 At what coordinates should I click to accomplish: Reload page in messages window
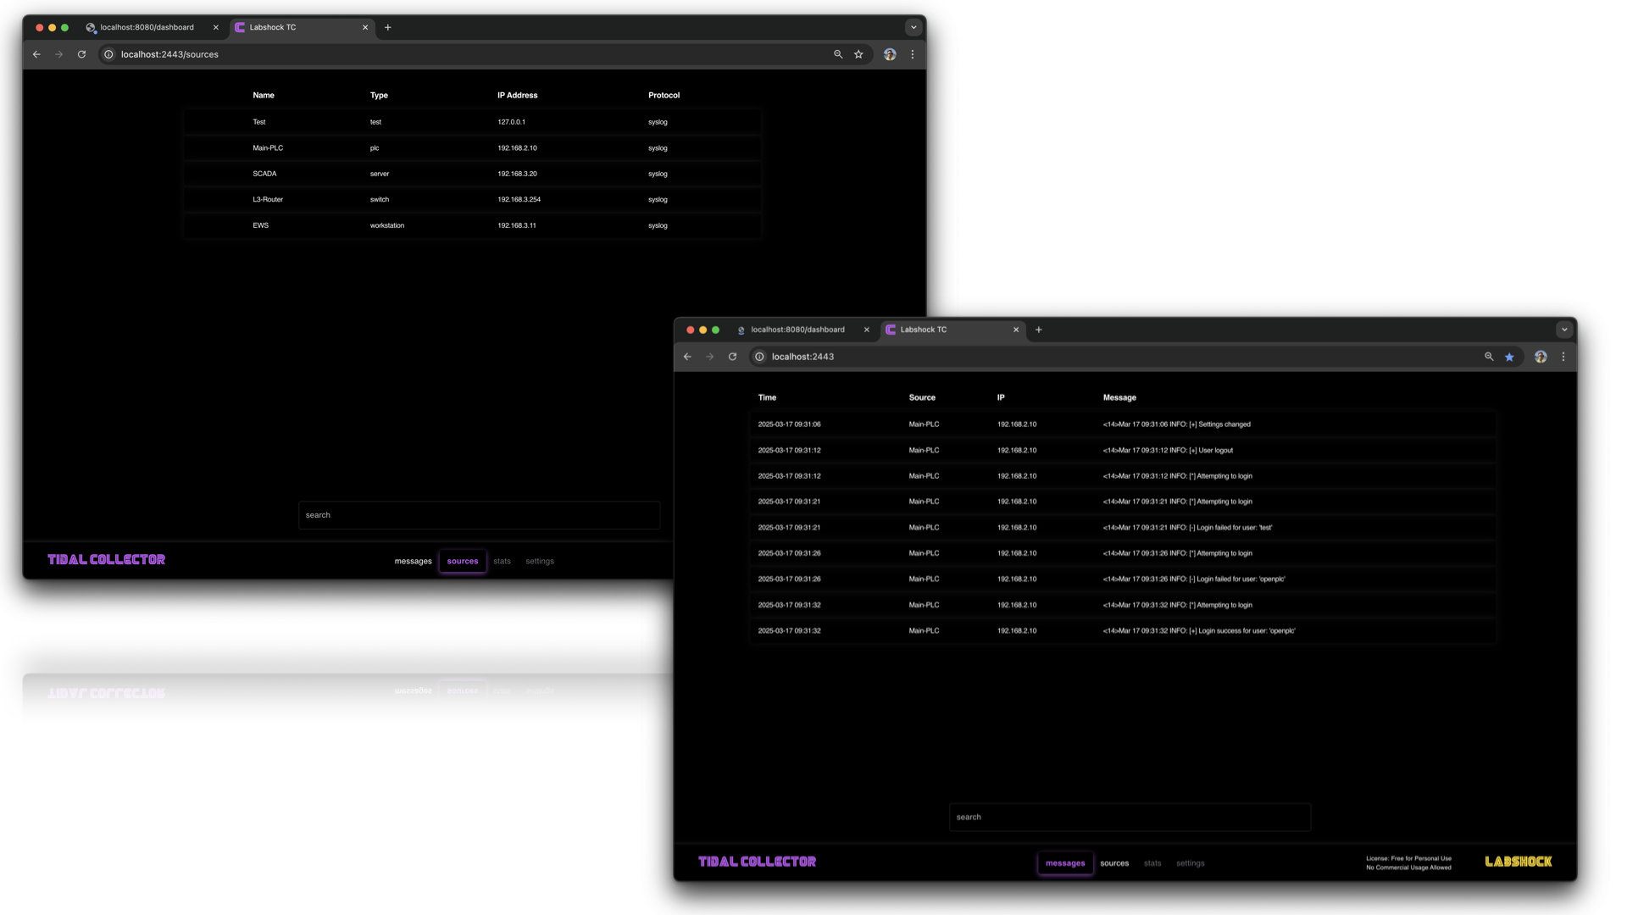pos(732,357)
